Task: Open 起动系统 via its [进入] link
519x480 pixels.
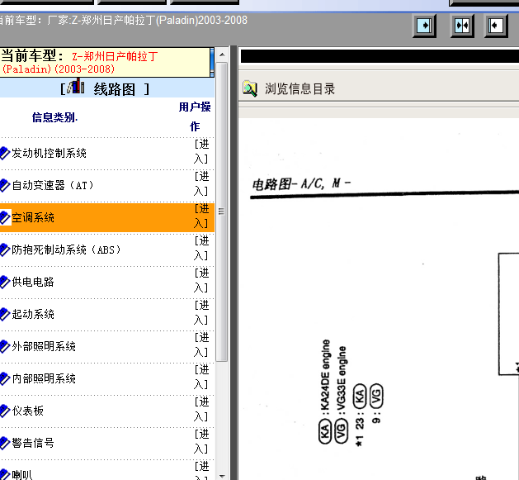Action: tap(201, 312)
